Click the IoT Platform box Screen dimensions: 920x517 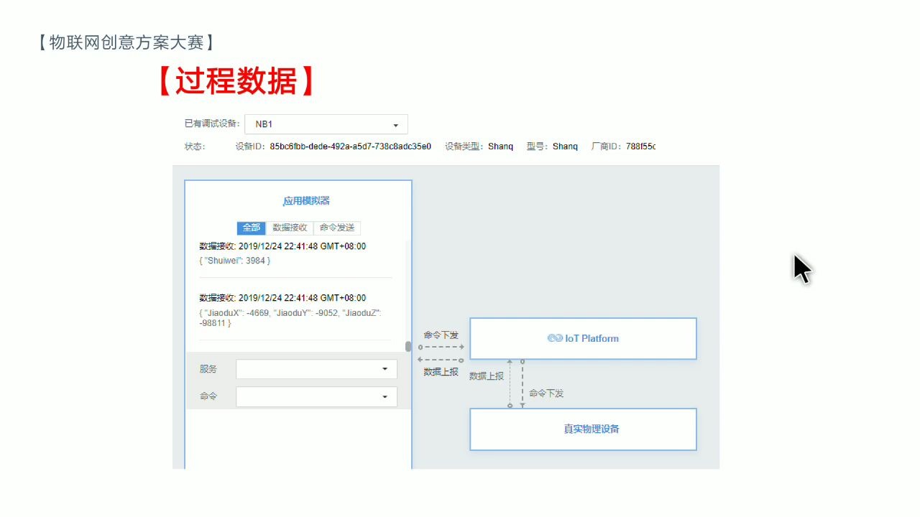point(583,338)
